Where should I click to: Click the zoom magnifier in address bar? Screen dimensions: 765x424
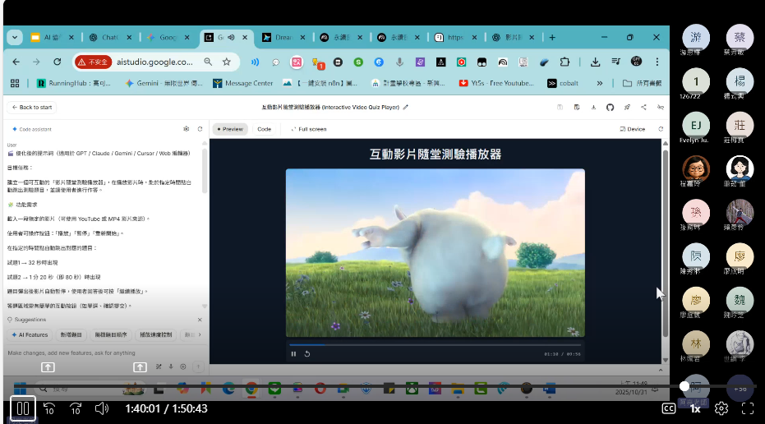tap(209, 62)
